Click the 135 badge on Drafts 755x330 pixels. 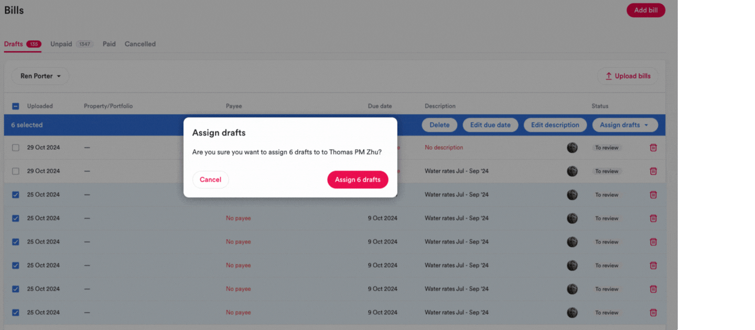pos(34,44)
